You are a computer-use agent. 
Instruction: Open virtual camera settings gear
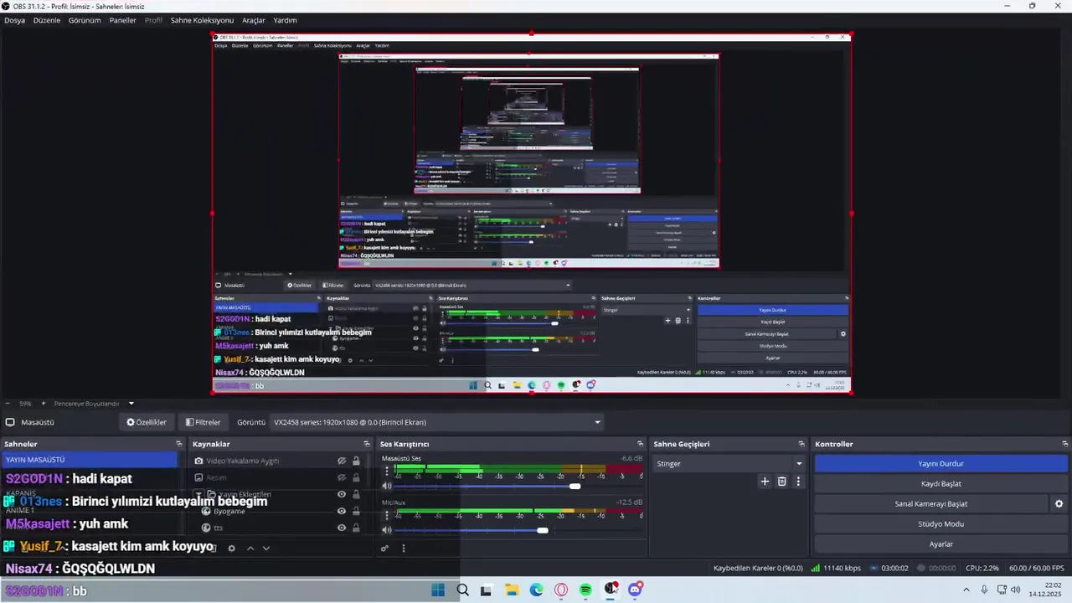[x=1059, y=504]
